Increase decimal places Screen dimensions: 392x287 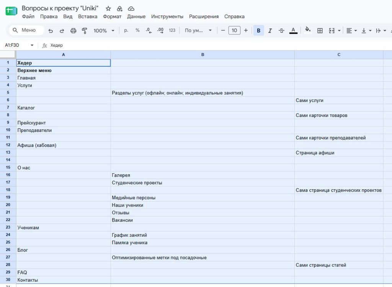[x=160, y=31]
